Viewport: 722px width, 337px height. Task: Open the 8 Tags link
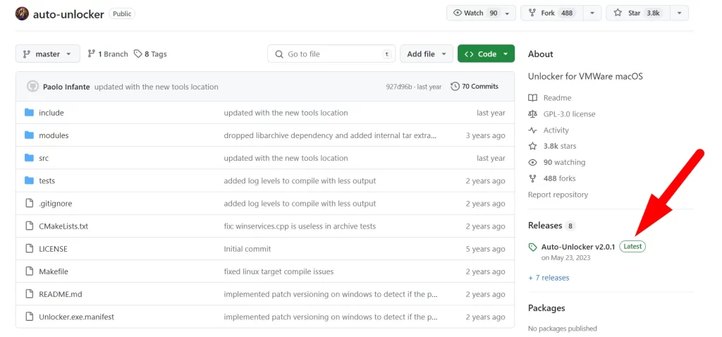pyautogui.click(x=150, y=54)
